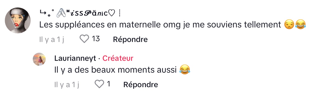
Task: Select the 'Il y a des beaux moments' text
Action: pyautogui.click(x=115, y=70)
